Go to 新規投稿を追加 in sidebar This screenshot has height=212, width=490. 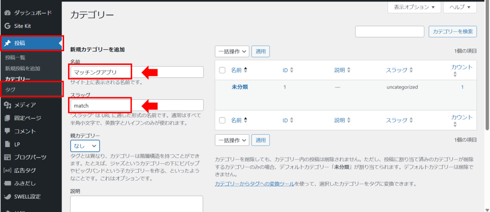coord(22,68)
